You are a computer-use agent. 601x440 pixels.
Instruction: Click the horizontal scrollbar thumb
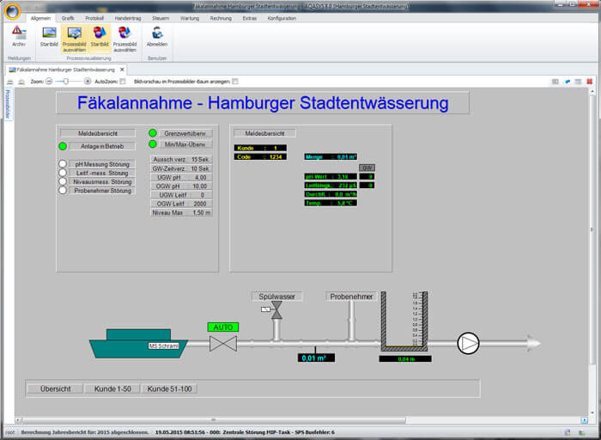tap(214, 420)
